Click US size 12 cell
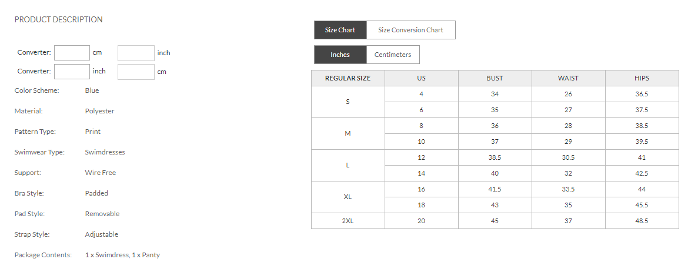The image size is (698, 269). (x=421, y=157)
